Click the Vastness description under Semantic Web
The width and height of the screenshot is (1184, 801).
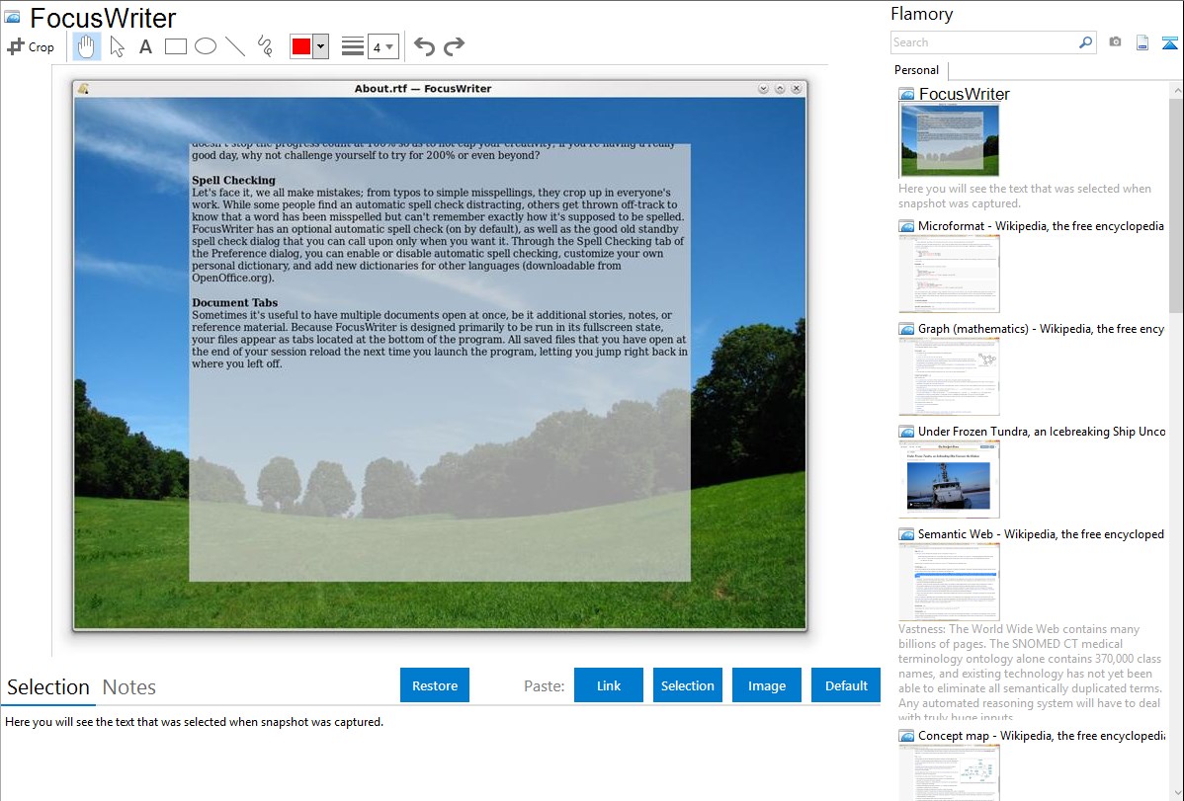1030,673
